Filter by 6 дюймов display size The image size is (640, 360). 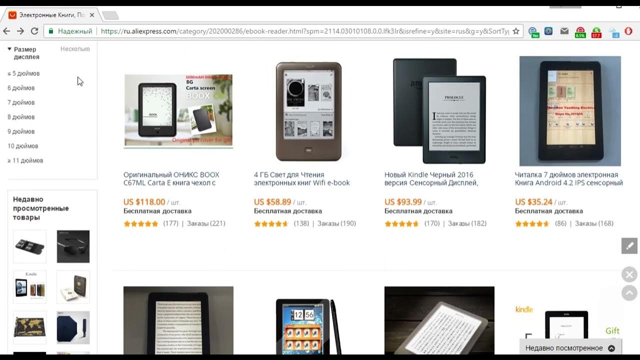coord(21,88)
